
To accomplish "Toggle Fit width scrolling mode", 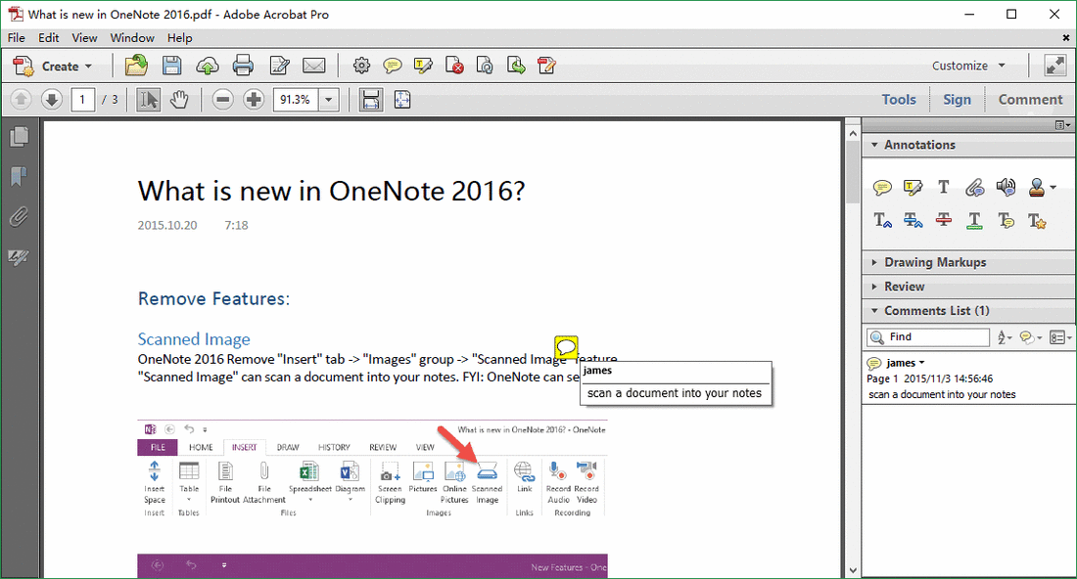I will click(371, 100).
